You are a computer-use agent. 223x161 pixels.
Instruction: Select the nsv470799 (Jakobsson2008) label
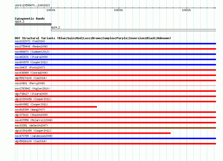(34, 136)
